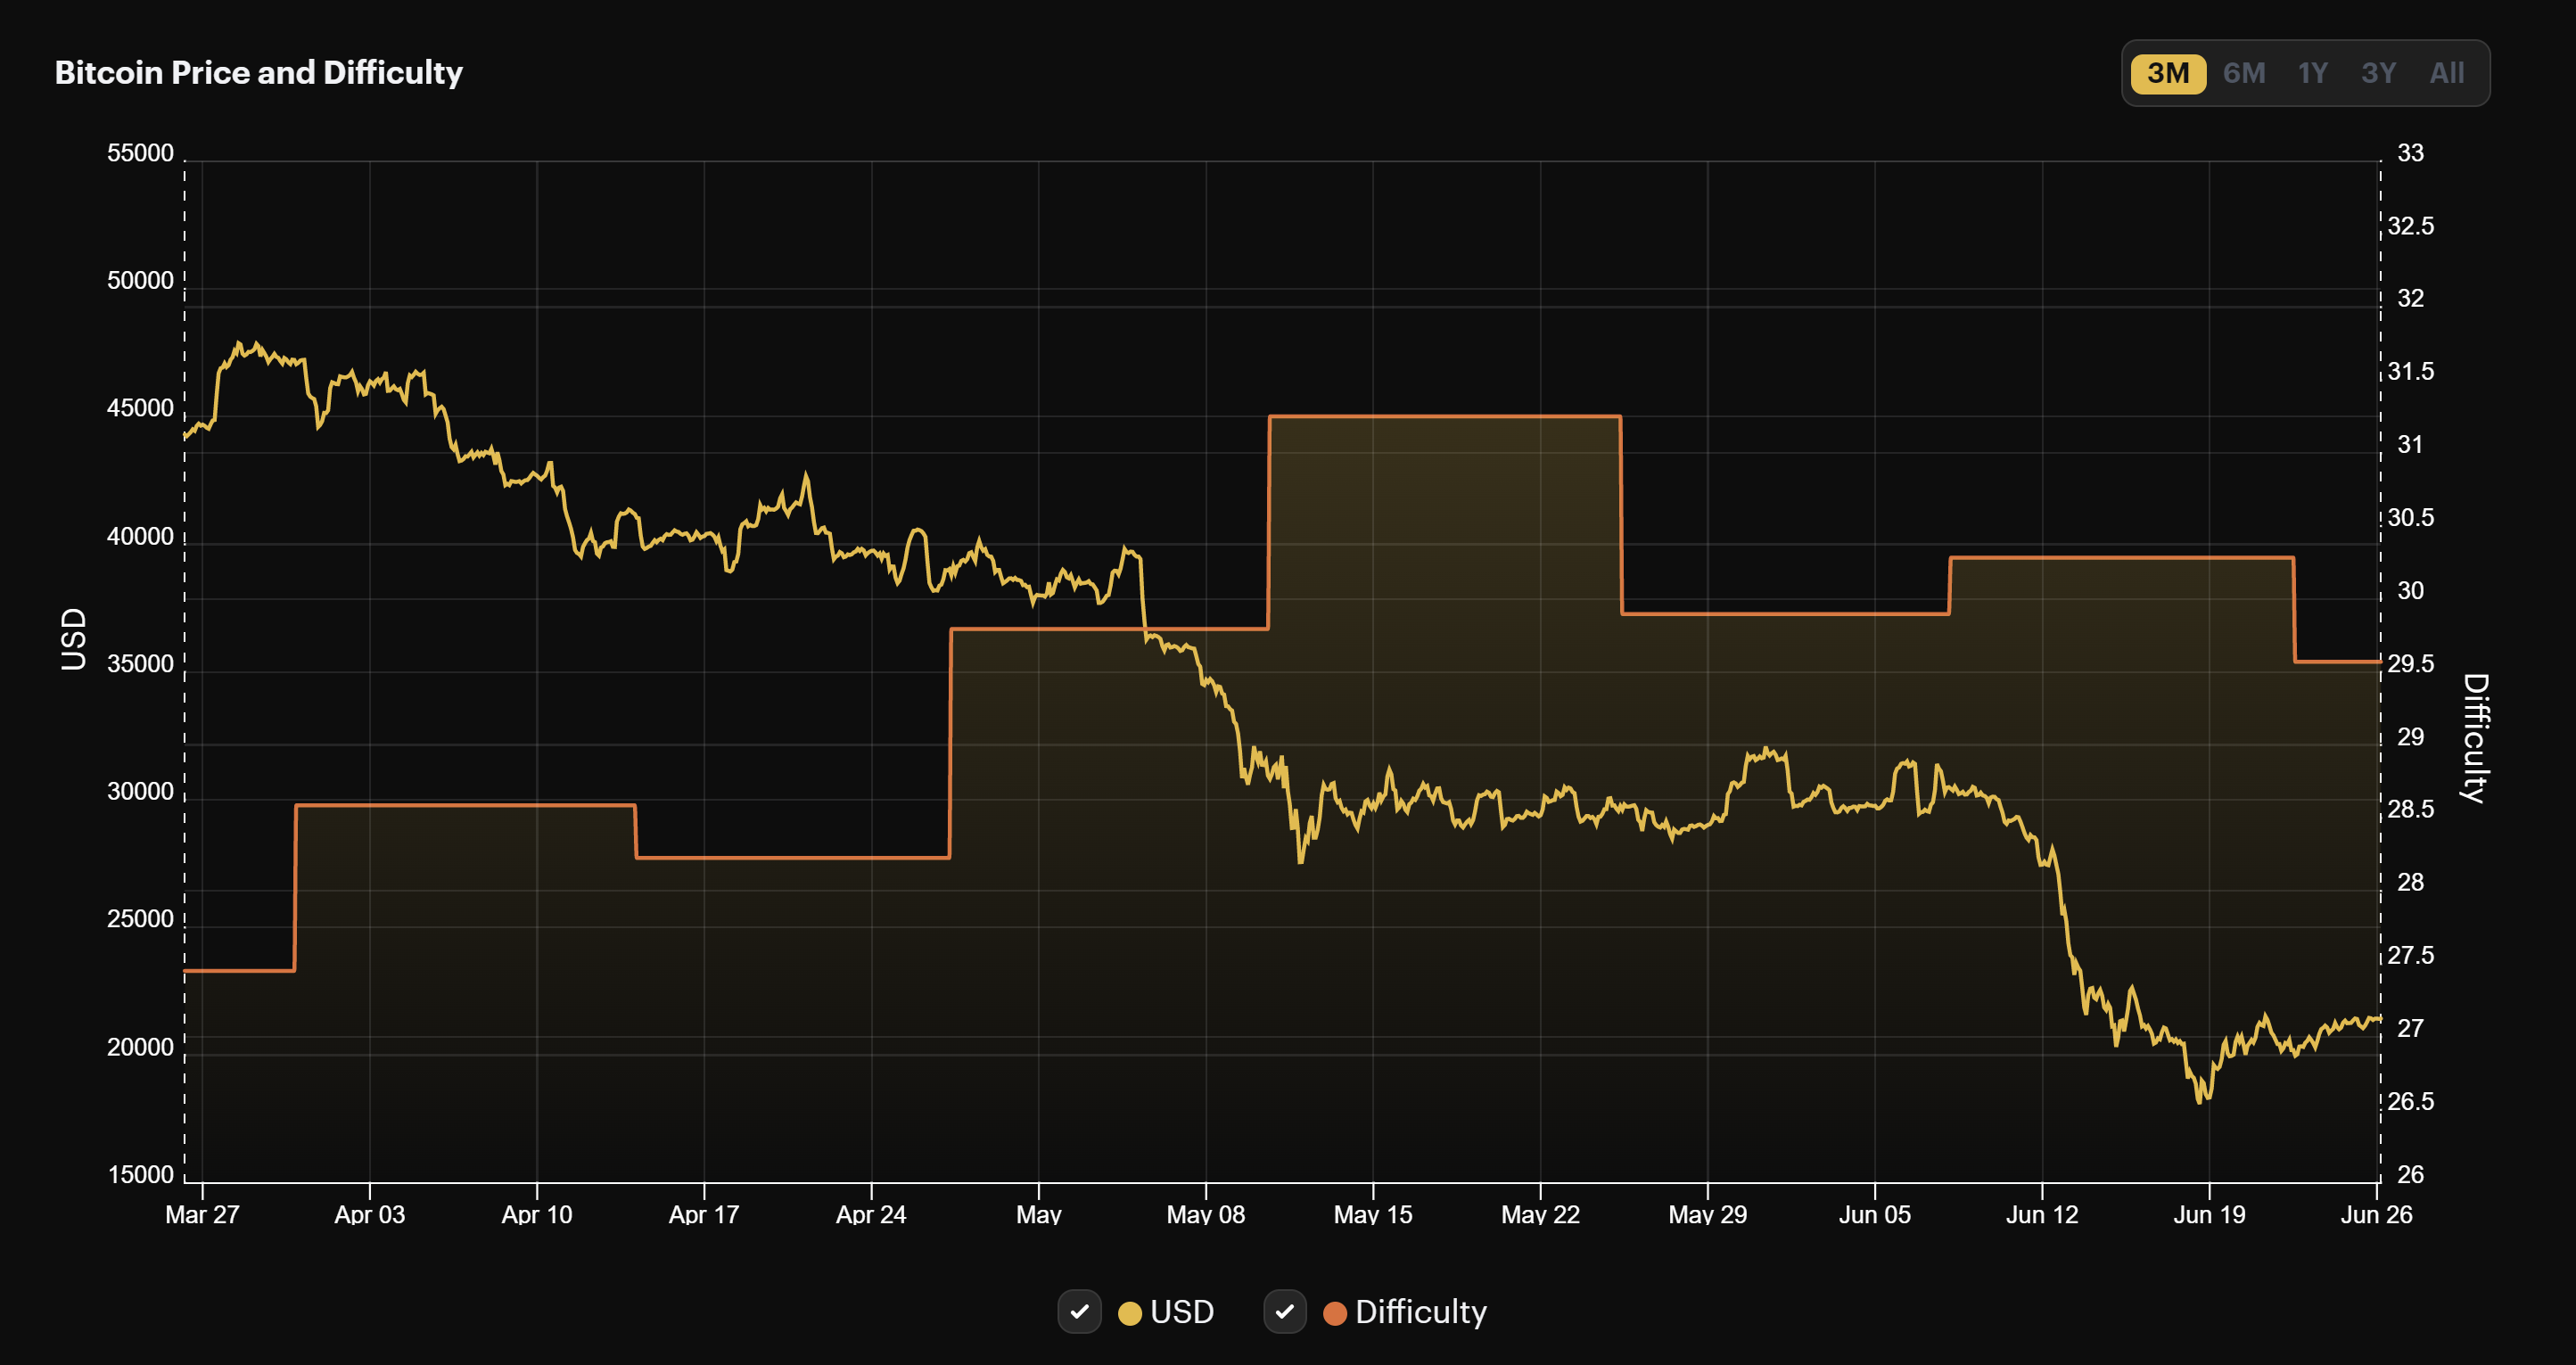
Task: Click the 25000 USD axis value
Action: (140, 919)
